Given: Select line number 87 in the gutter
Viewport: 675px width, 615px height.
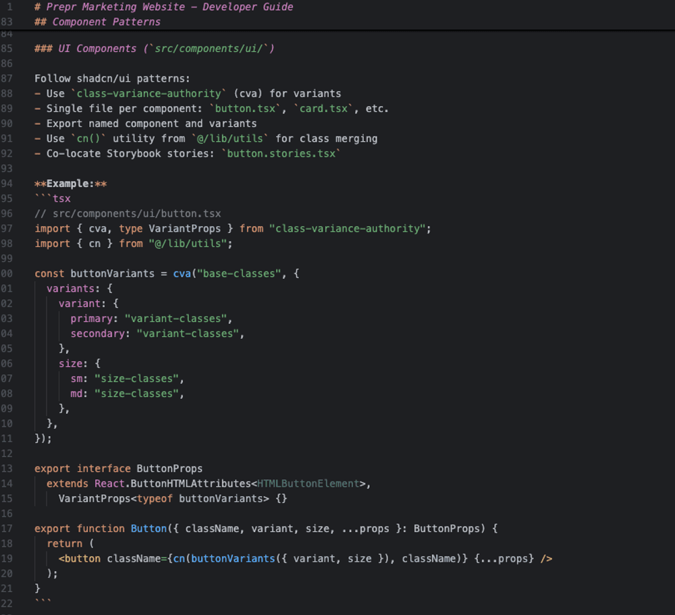Looking at the screenshot, I should click(x=7, y=78).
